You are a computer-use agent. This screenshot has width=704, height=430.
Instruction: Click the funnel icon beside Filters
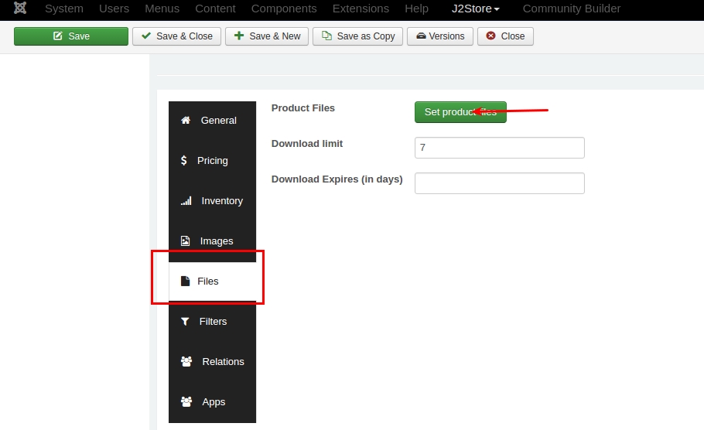click(185, 322)
